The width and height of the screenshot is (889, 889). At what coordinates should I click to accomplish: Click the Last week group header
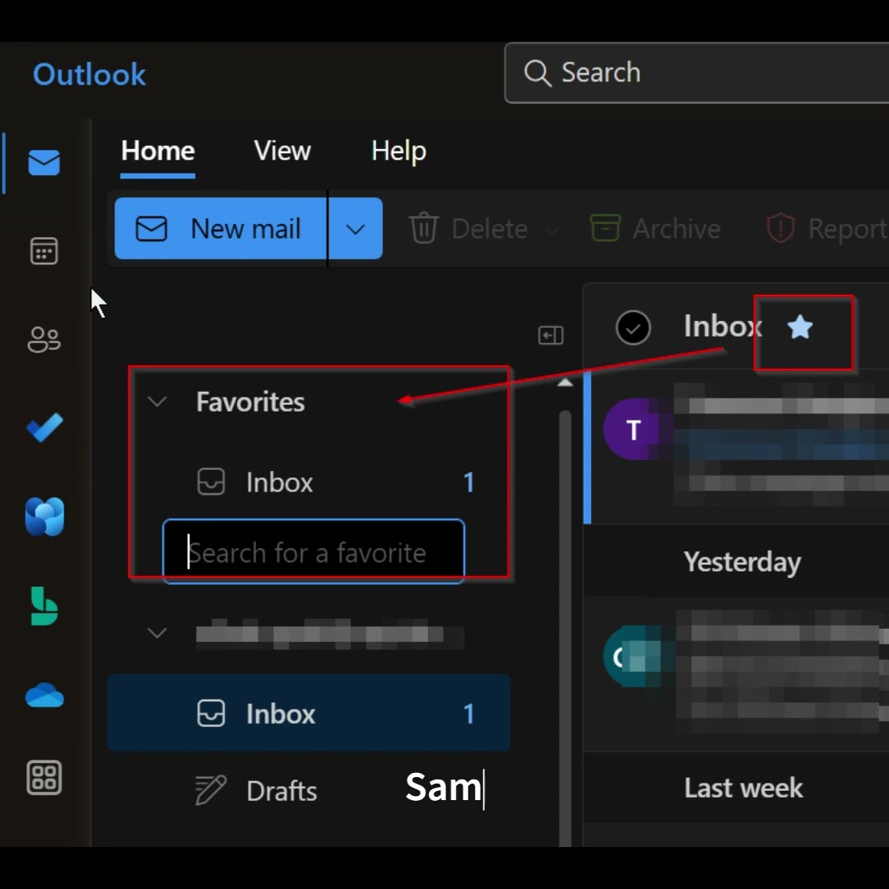(742, 788)
